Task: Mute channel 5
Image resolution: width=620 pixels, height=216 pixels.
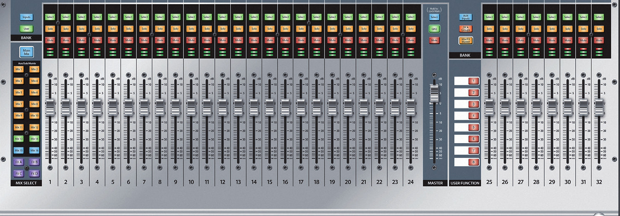Action: [113, 40]
